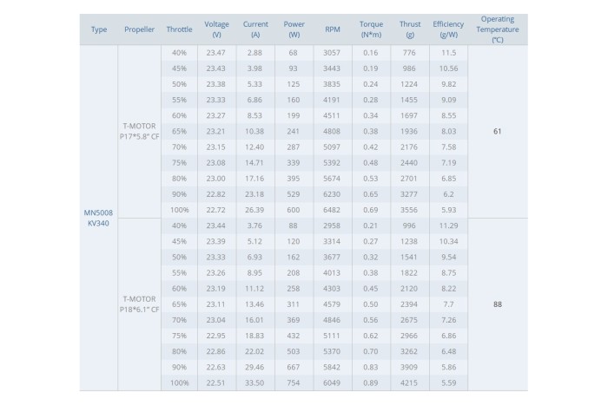Click the operating temperature value 61
The height and width of the screenshot is (405, 608).
point(498,131)
